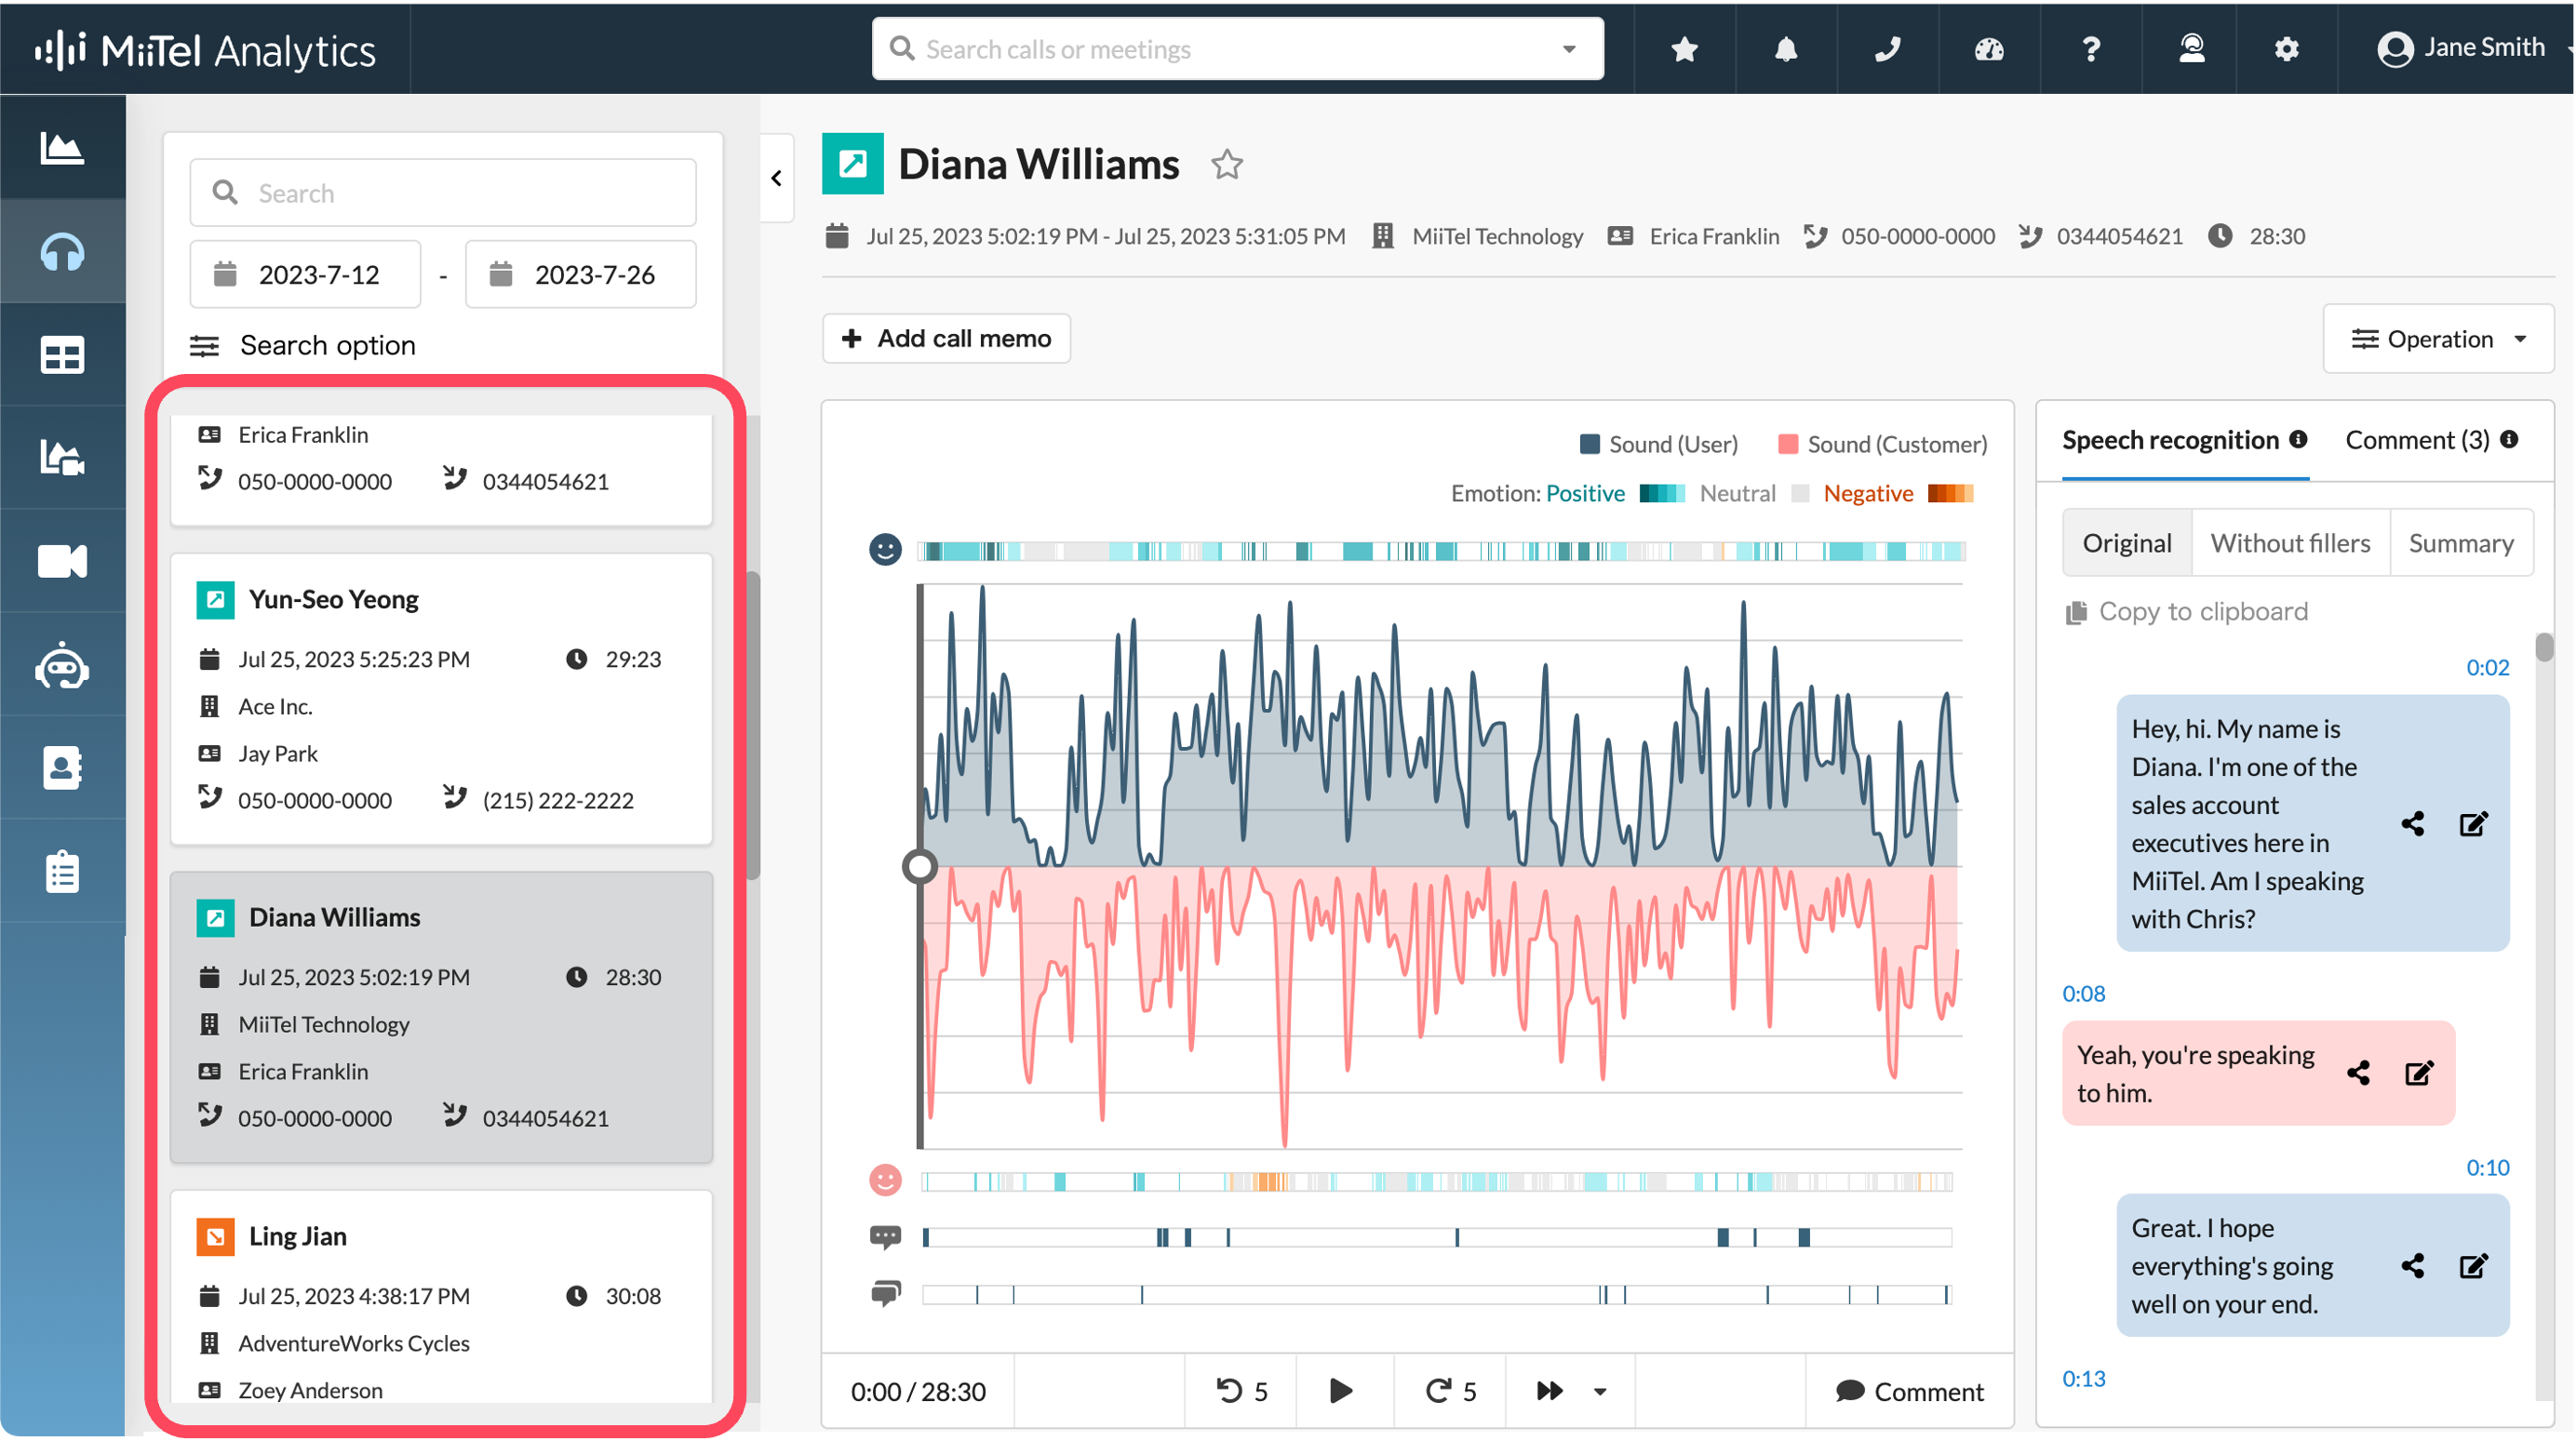
Task: Open the video camera sidebar section
Action: [x=62, y=562]
